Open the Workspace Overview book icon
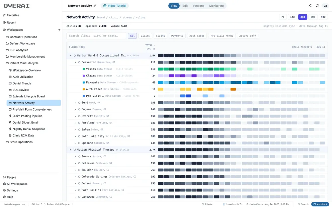Screen dimensions: 332x207 click(10, 70)
